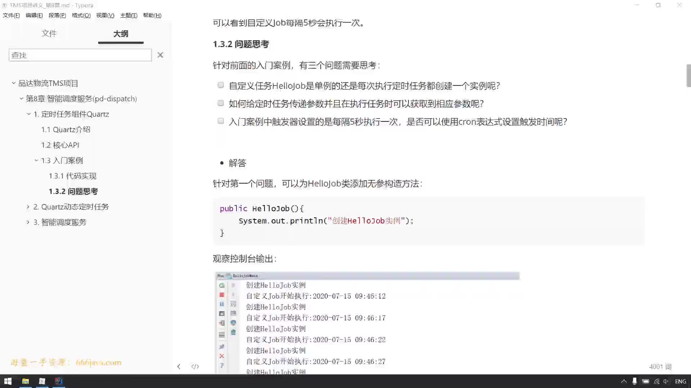Screen dimensions: 691x388
Task: Switch the ENG input language indicator
Action: click(x=681, y=381)
